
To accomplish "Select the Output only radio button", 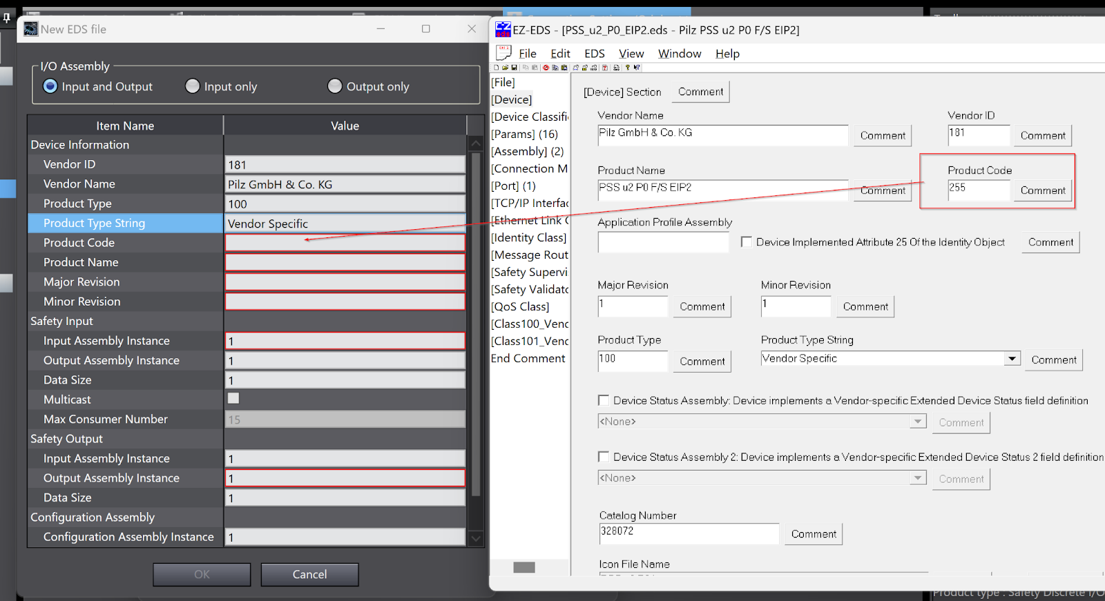I will [x=335, y=86].
